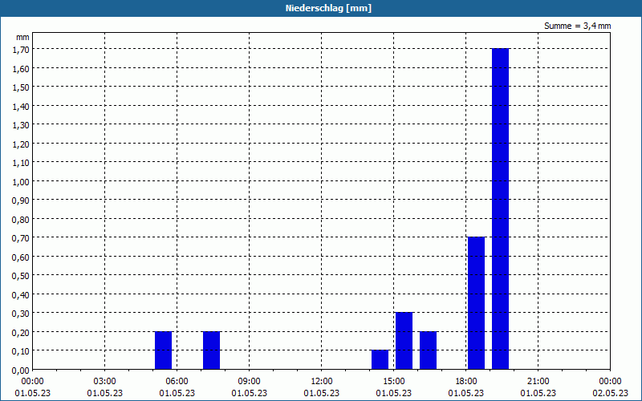
Task: Click the 0,00 y-axis label
Action: click(21, 371)
